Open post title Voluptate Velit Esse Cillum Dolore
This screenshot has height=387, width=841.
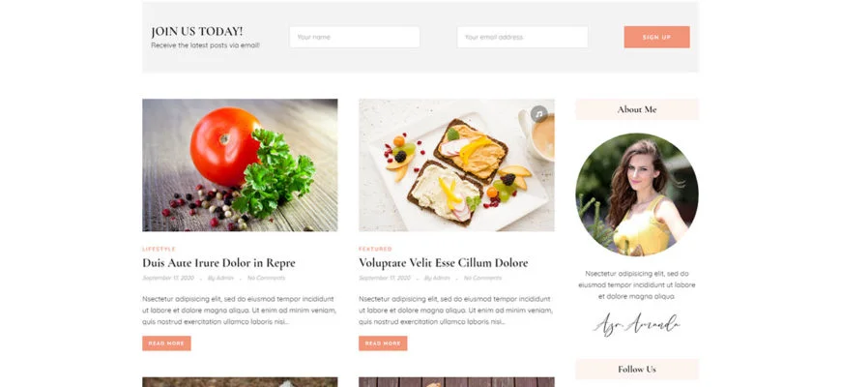tap(443, 263)
